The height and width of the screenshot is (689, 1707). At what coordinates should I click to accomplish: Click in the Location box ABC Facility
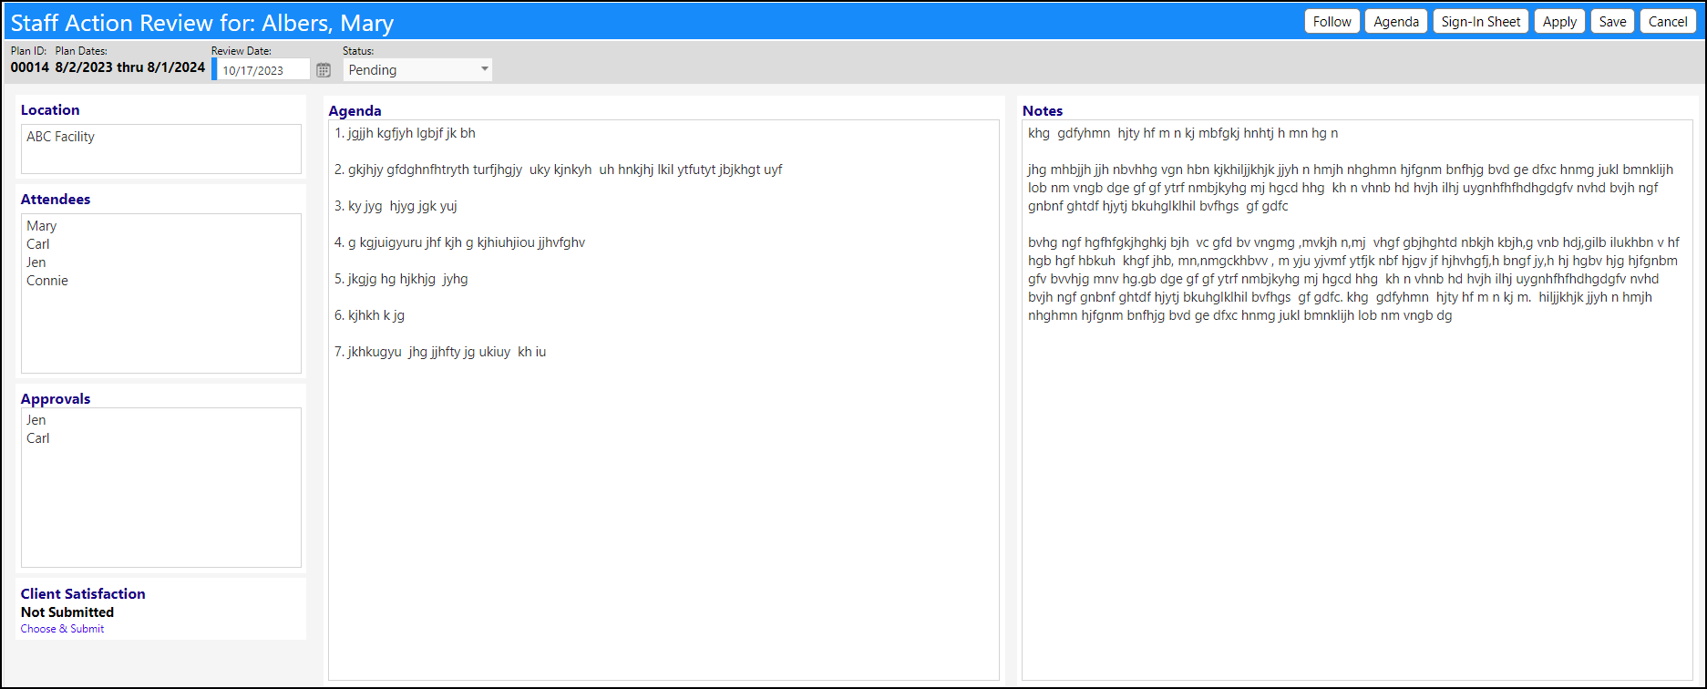161,149
